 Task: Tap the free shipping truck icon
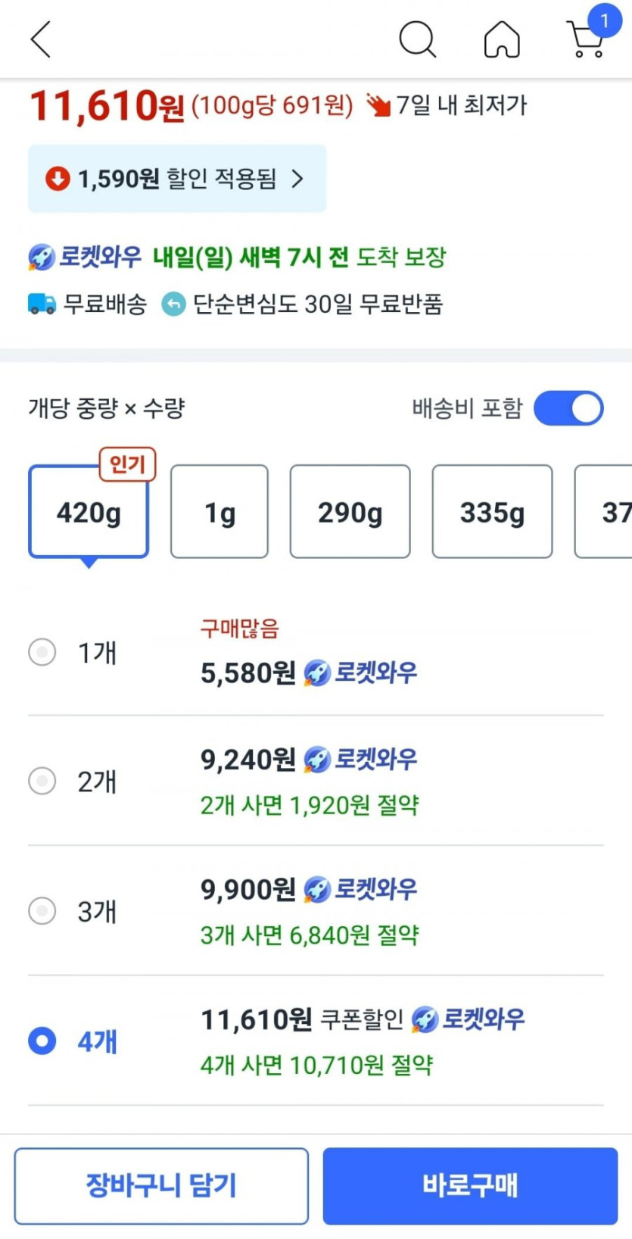click(42, 304)
